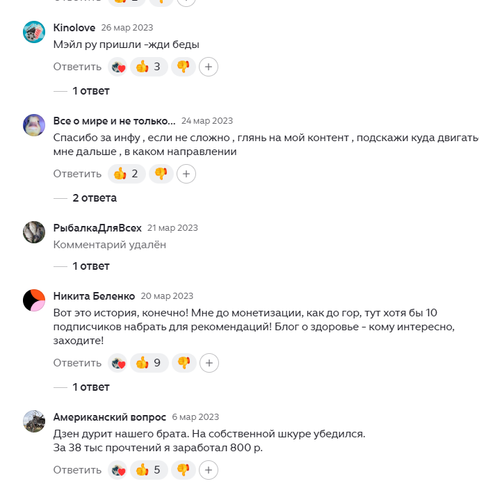Expand the 1 ответ under Никита Беленко's comment
The height and width of the screenshot is (486, 479).
91,387
